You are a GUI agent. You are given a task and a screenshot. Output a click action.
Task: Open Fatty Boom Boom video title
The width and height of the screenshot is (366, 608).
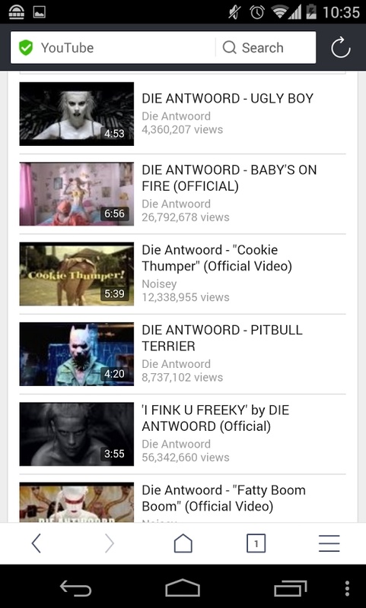[x=224, y=498]
